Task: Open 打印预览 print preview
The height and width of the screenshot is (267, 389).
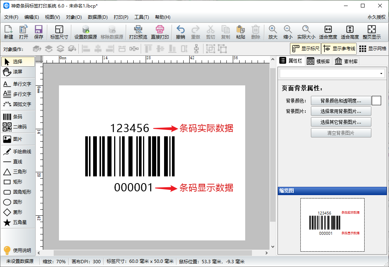Action: (138, 32)
